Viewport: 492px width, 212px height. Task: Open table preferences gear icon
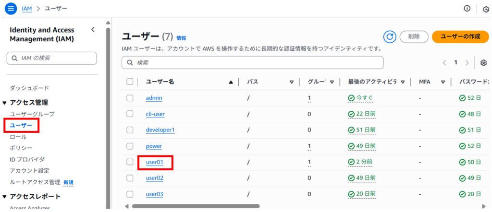coord(483,63)
